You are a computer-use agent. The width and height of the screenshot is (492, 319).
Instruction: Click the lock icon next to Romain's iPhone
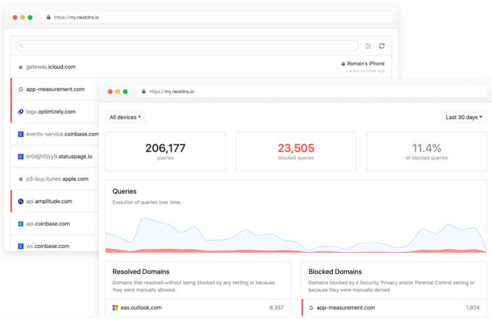click(343, 63)
